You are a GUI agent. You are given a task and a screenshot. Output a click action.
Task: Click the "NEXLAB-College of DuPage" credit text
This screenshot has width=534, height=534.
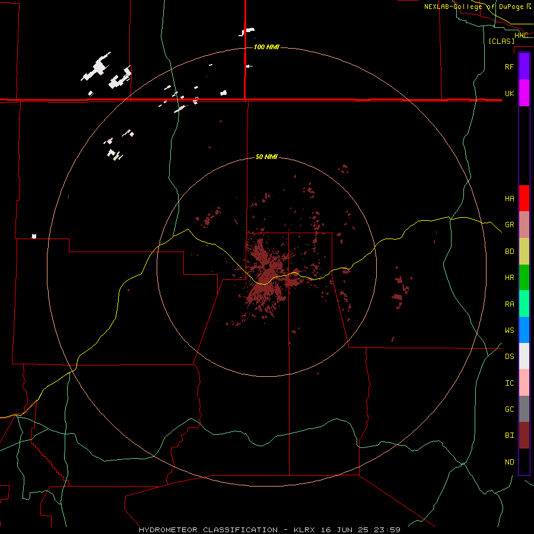473,7
